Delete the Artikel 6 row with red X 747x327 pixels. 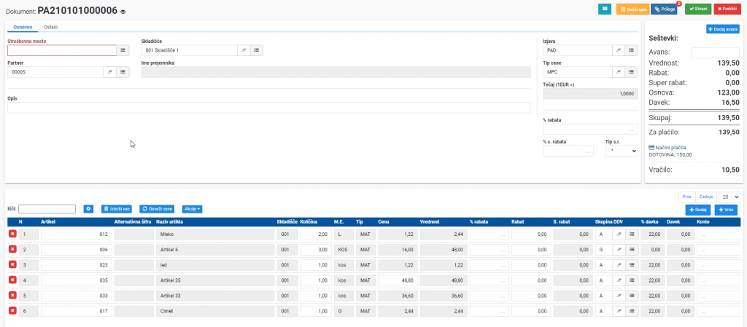pos(12,249)
